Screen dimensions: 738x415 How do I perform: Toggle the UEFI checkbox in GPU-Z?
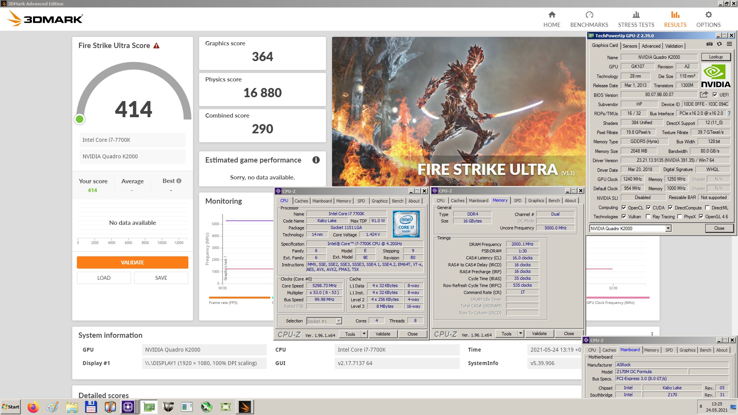click(x=715, y=95)
